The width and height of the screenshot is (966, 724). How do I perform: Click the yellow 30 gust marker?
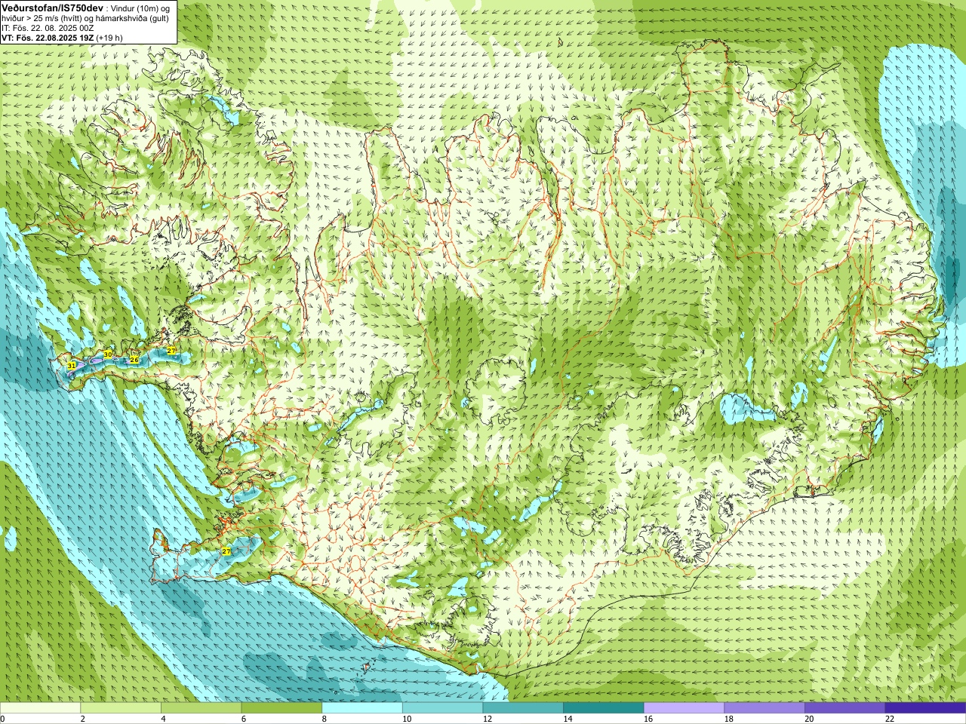pyautogui.click(x=108, y=354)
